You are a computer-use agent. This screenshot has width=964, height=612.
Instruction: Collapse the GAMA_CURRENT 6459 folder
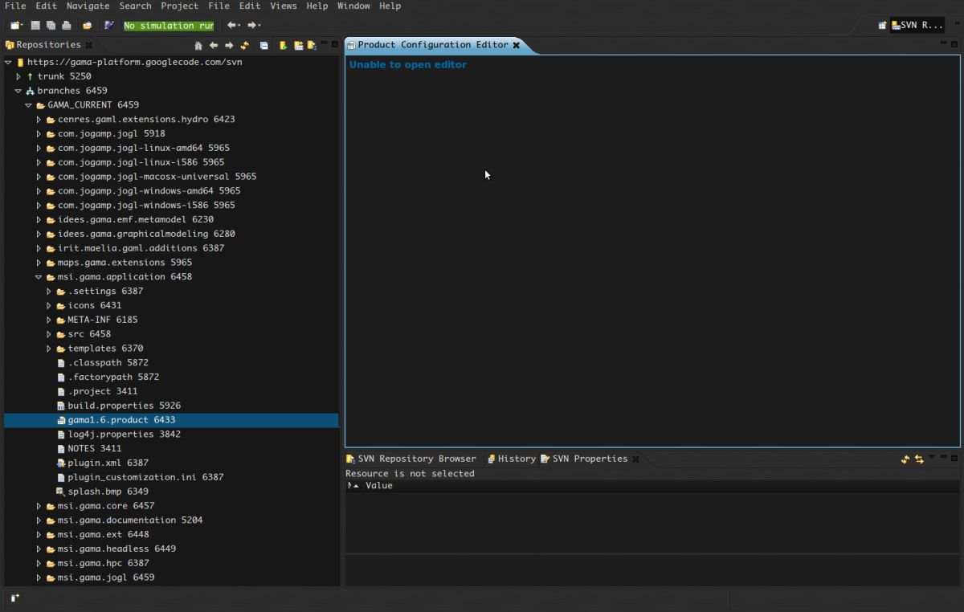tap(28, 105)
